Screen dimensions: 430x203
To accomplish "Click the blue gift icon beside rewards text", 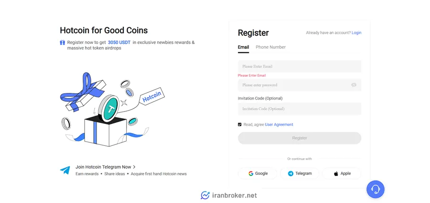I will coord(63,42).
